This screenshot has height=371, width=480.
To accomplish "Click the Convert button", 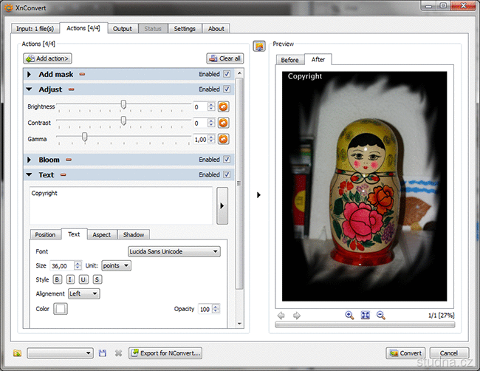I will tap(405, 353).
